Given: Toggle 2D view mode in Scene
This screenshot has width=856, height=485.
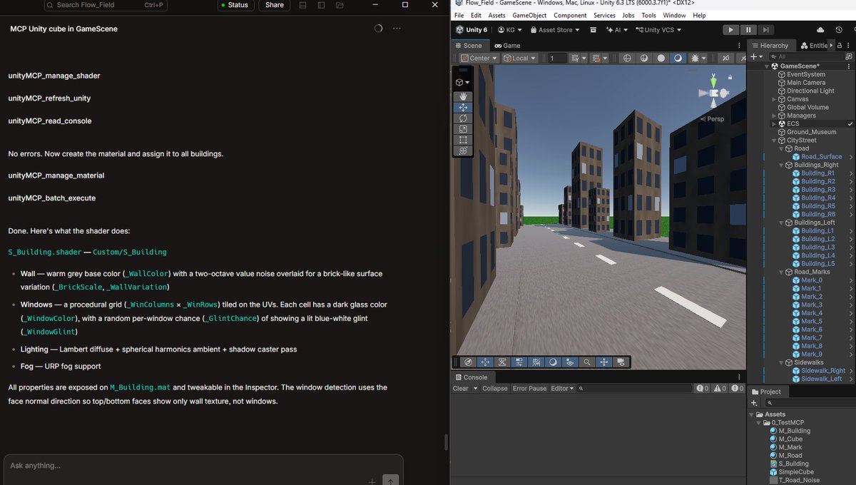Looking at the screenshot, I should tap(726, 58).
